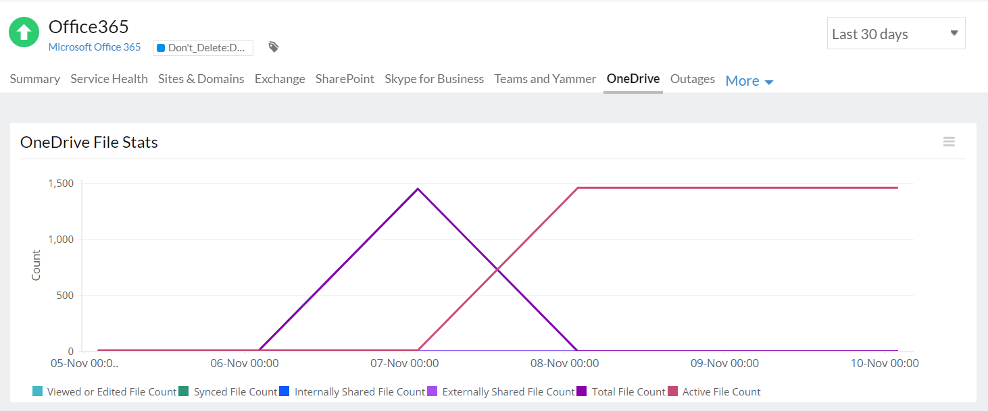Click the Active File Count legend swatch
The image size is (988, 411).
tap(672, 392)
